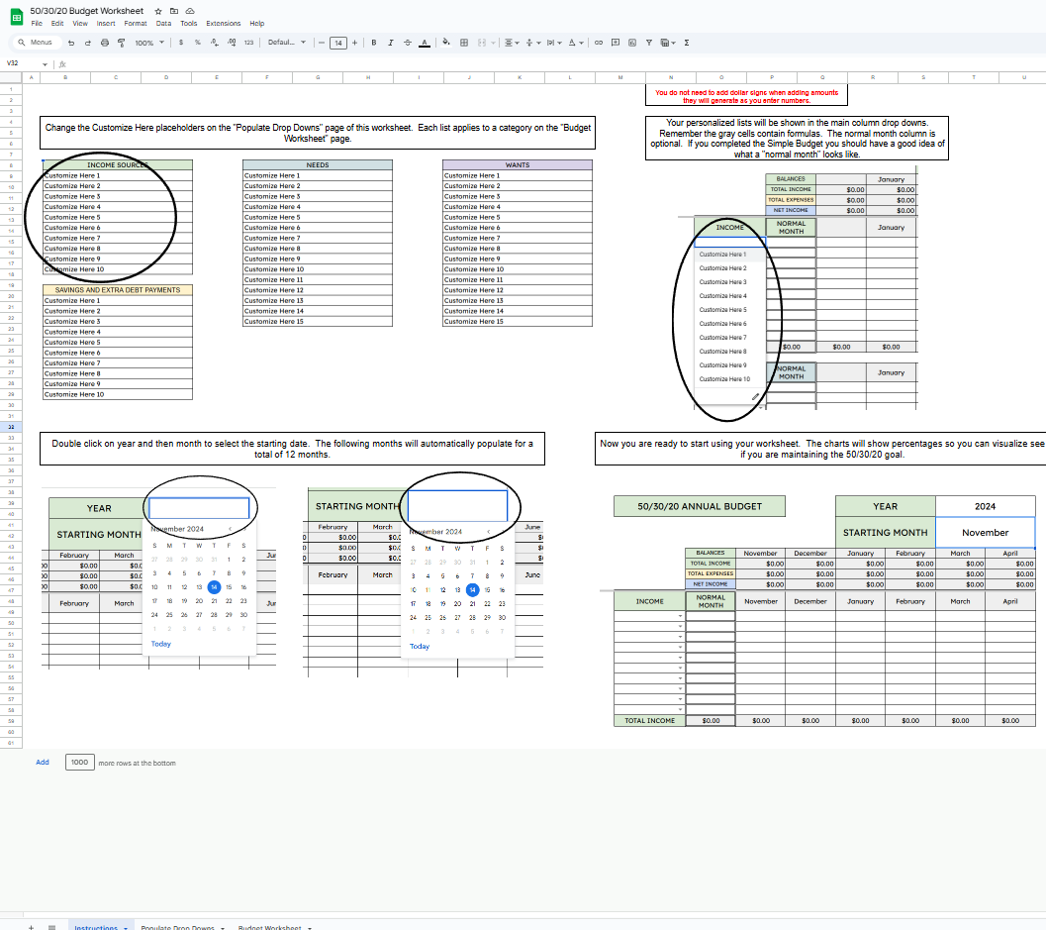
Task: Click the add new sheet plus button
Action: 31,928
